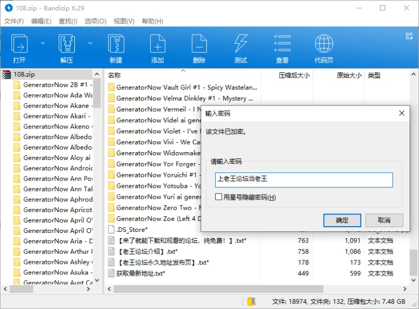
Task: Select GeneratorNow Yuri ai gener folder row
Action: [x=154, y=197]
